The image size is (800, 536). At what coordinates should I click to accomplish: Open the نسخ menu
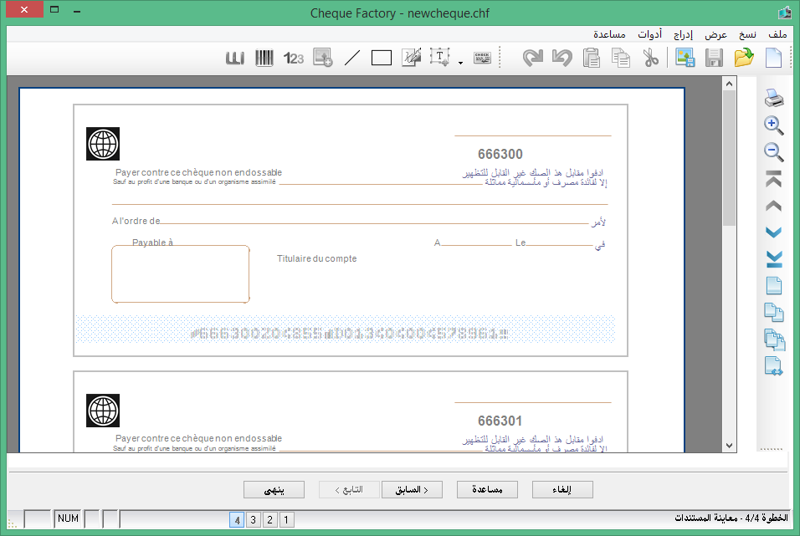[747, 34]
